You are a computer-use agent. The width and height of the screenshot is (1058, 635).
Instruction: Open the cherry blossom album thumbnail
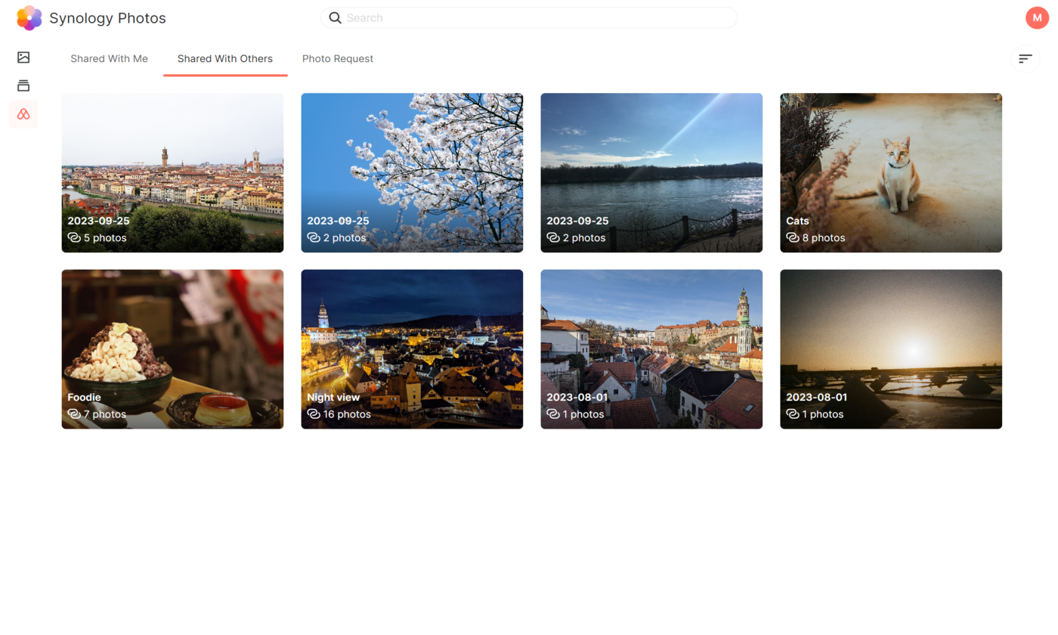click(x=412, y=172)
